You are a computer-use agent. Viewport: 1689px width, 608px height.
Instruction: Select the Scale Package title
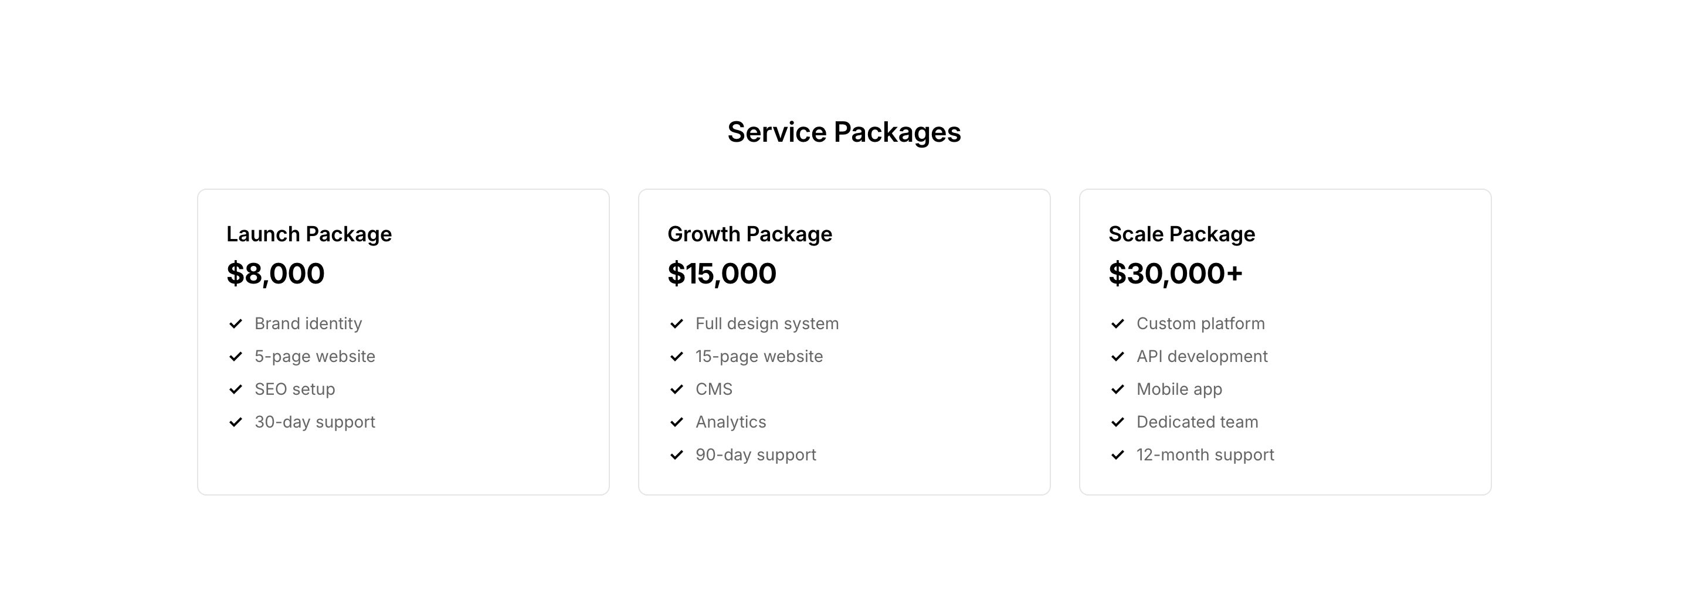1182,234
